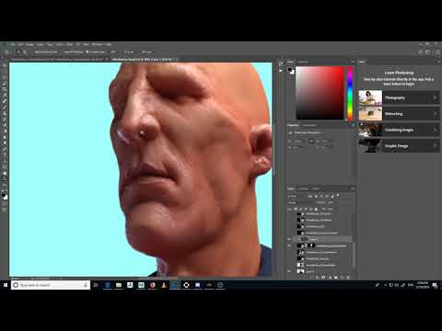Viewport: 442px width, 331px height.
Task: Open the File menu
Action: [12, 44]
